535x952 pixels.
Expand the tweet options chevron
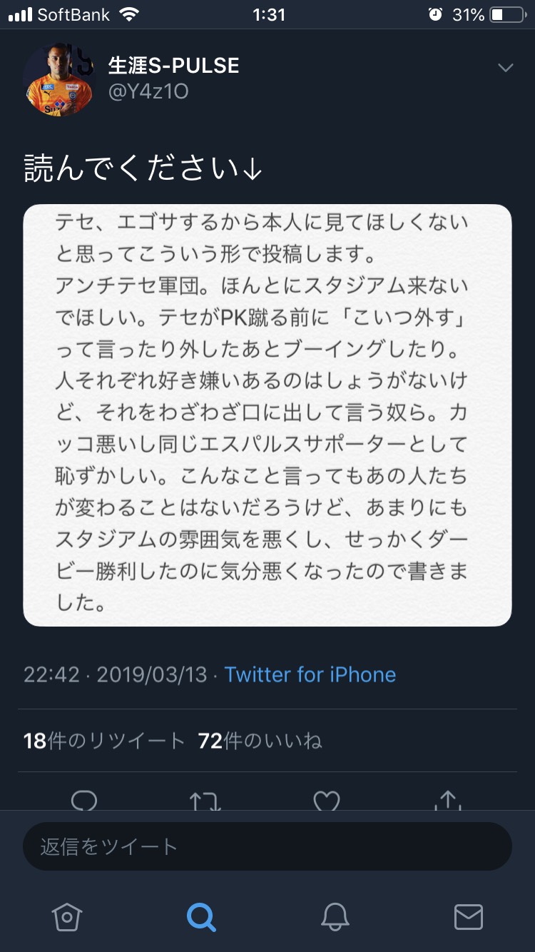(x=505, y=69)
